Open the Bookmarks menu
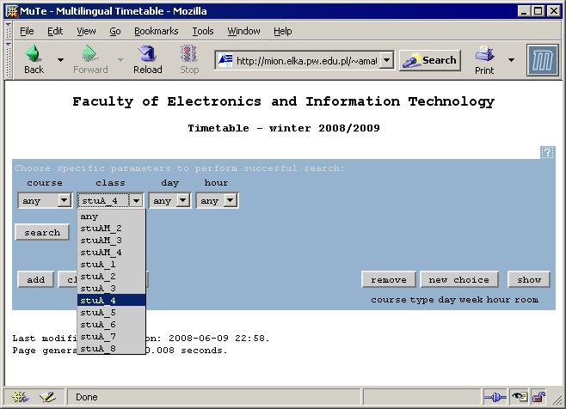The height and width of the screenshot is (409, 566). click(156, 31)
